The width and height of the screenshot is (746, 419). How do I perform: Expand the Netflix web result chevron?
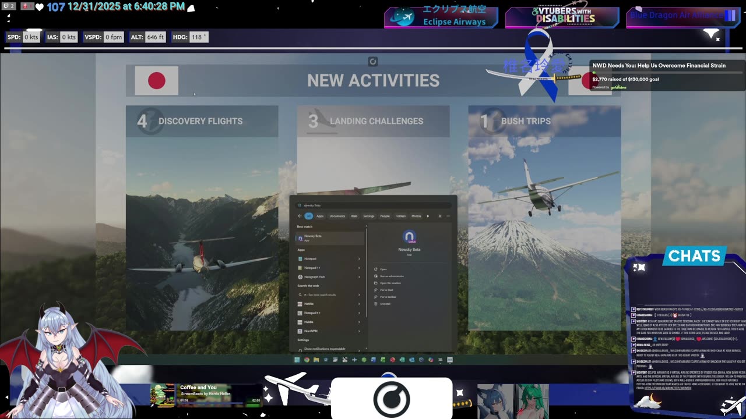point(359,304)
